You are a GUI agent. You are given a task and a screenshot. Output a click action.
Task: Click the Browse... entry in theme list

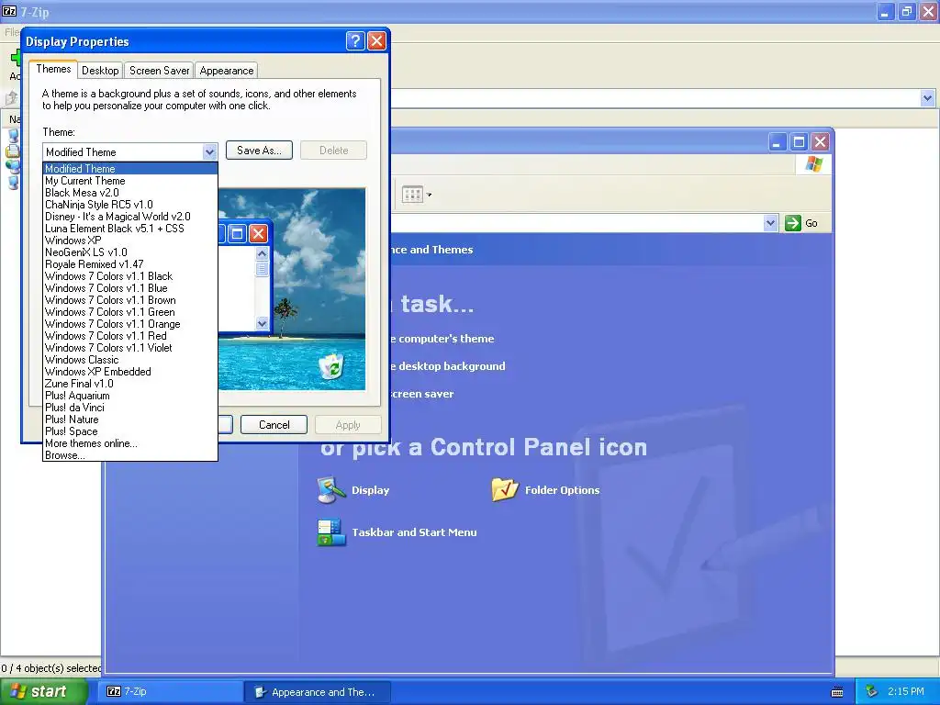click(x=130, y=455)
